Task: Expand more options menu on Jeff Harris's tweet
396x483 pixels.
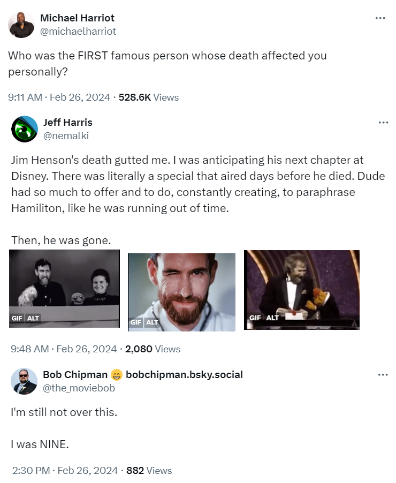Action: 383,123
